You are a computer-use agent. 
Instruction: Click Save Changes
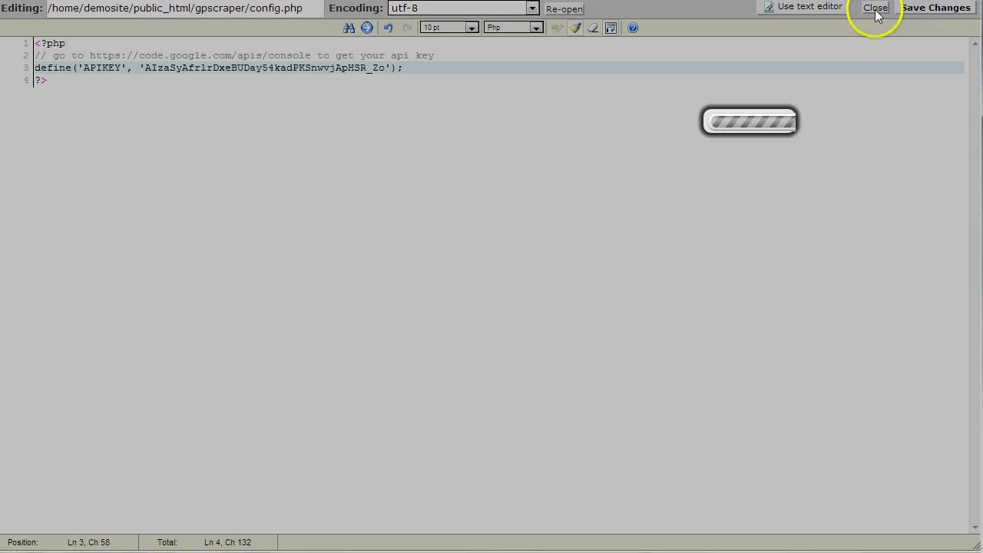pos(936,8)
